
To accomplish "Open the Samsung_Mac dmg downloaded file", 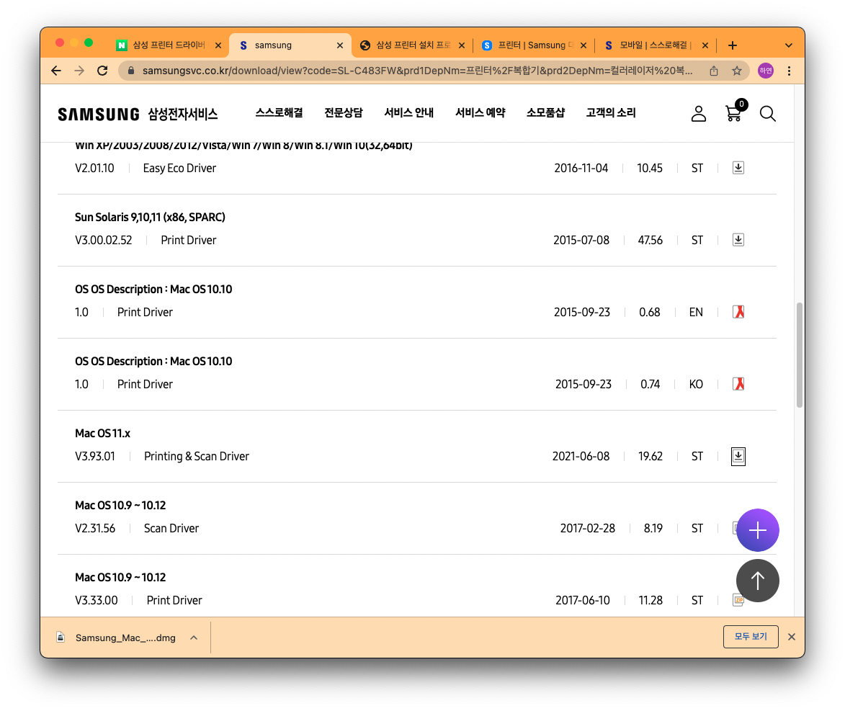I will tap(125, 638).
